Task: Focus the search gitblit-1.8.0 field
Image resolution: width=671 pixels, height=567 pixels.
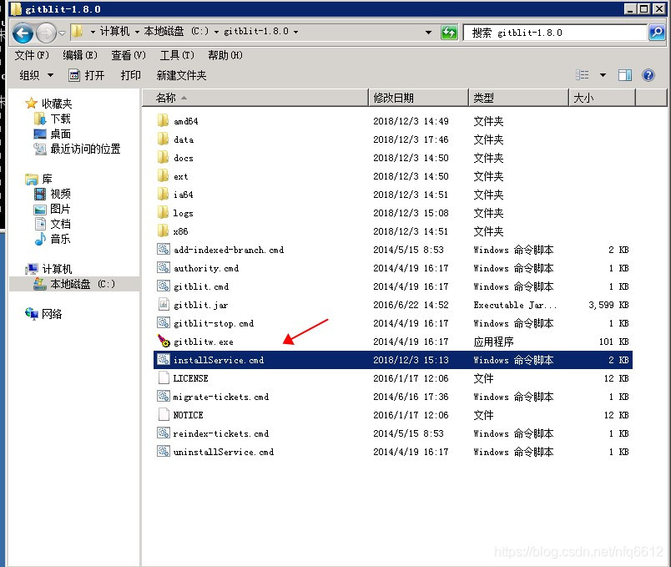Action: pyautogui.click(x=555, y=33)
